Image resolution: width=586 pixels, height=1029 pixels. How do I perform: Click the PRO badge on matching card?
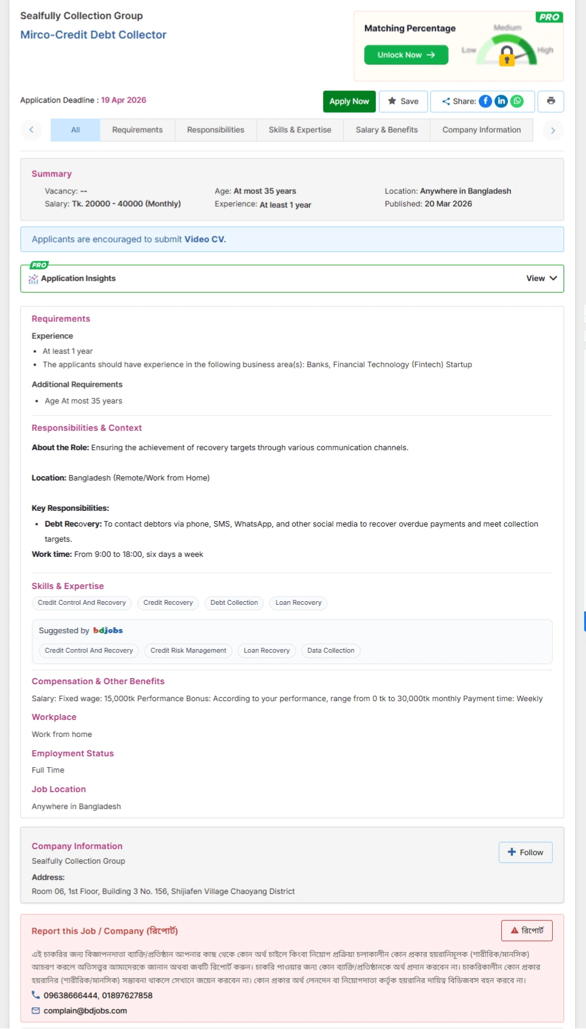pos(549,17)
